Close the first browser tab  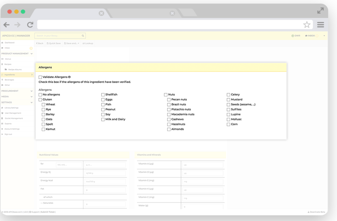(101, 13)
